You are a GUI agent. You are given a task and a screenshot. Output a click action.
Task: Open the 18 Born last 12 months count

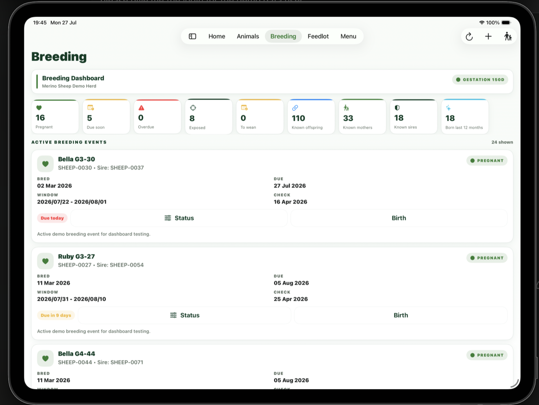click(x=450, y=118)
